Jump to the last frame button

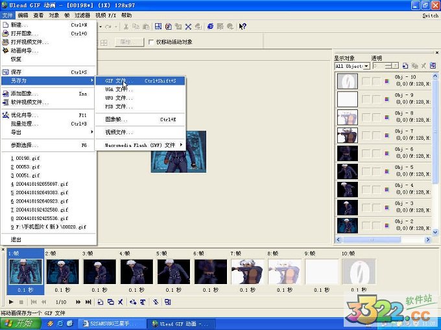pos(87,302)
